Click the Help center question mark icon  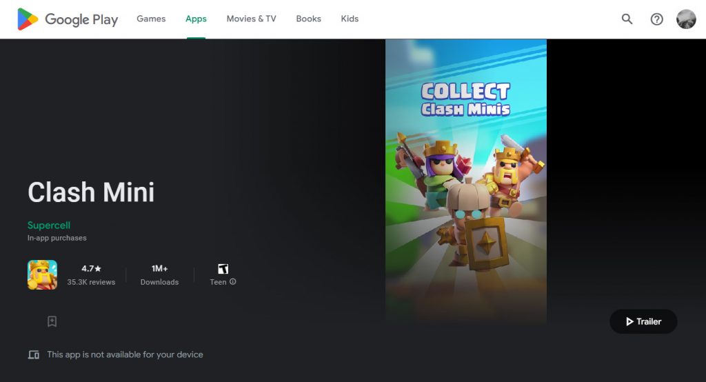[x=656, y=19]
